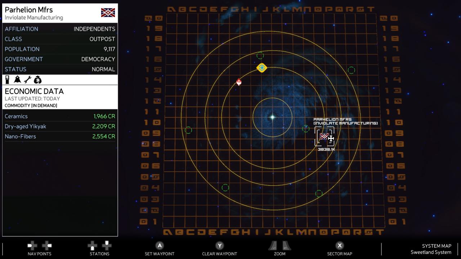Image resolution: width=461 pixels, height=259 pixels.
Task: Click the green nav point nearest the central star
Action: tap(306, 129)
